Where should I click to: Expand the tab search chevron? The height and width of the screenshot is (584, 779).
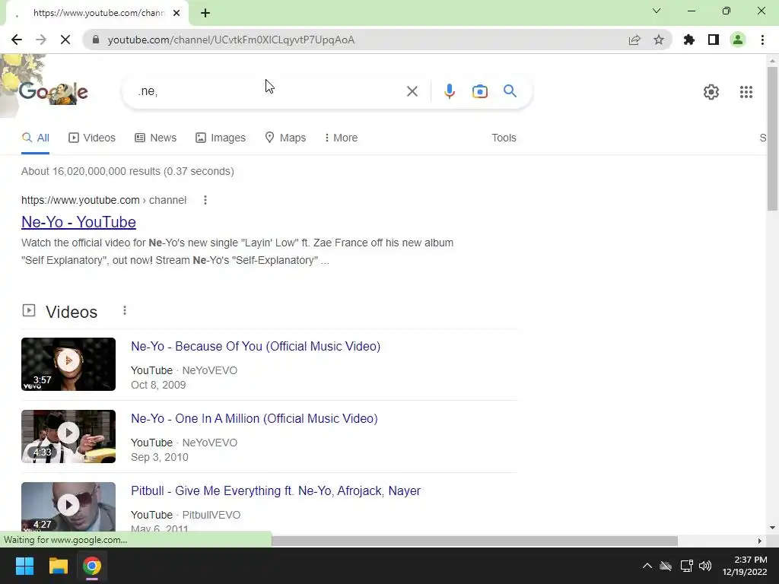[657, 11]
